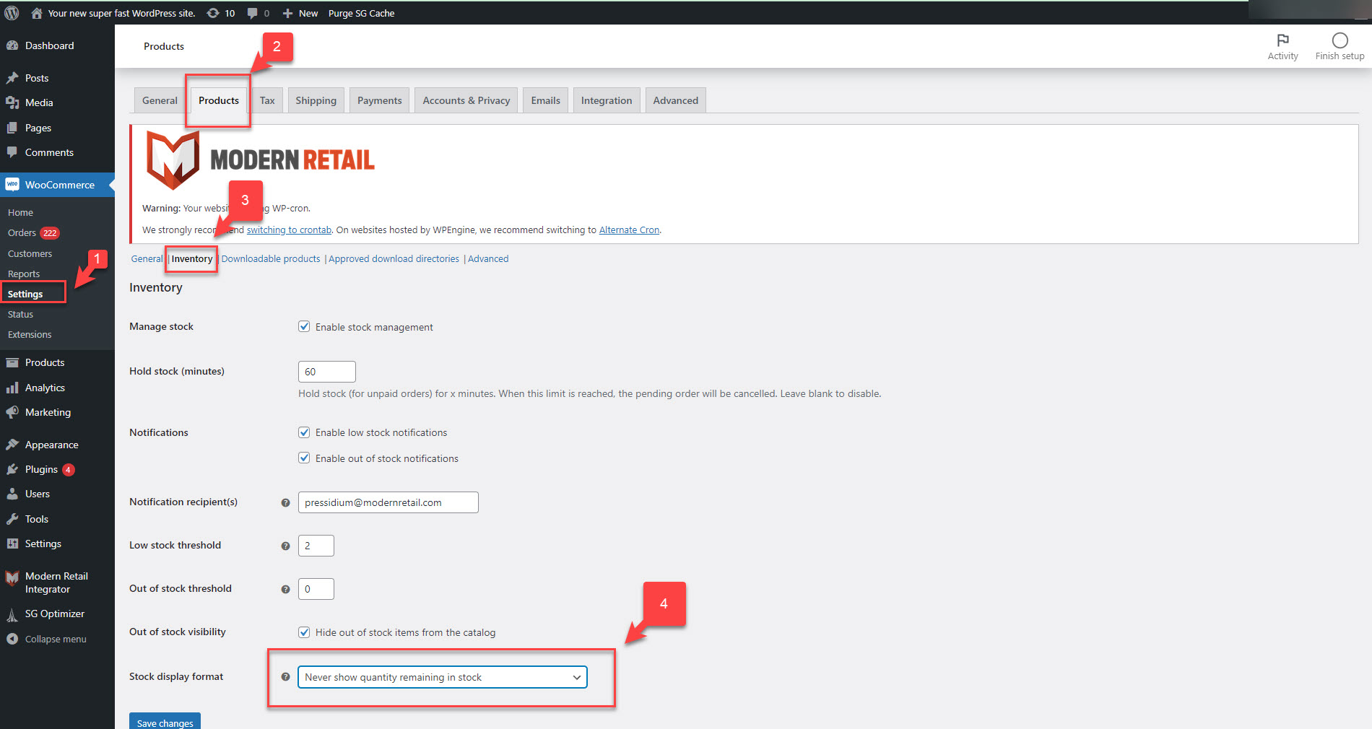
Task: Switch to the General settings tab
Action: (160, 100)
